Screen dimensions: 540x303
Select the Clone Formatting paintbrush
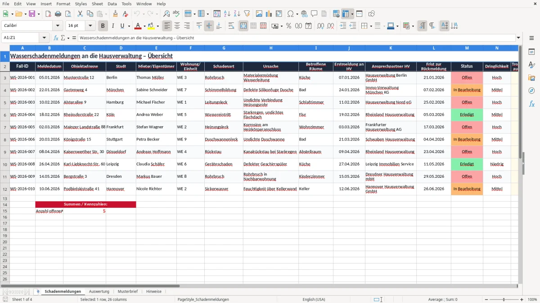point(115,14)
